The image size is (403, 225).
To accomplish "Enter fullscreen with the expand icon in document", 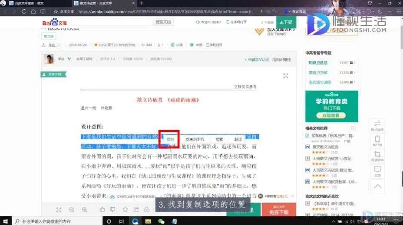I will 286,76.
